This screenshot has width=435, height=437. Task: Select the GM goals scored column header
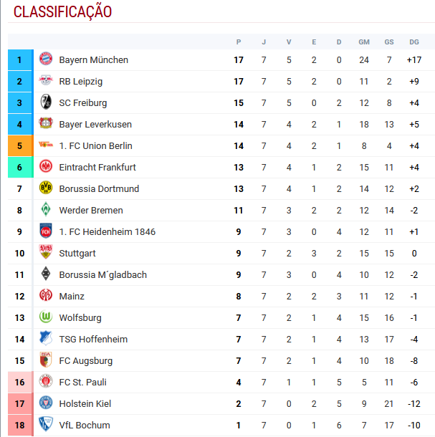point(364,42)
